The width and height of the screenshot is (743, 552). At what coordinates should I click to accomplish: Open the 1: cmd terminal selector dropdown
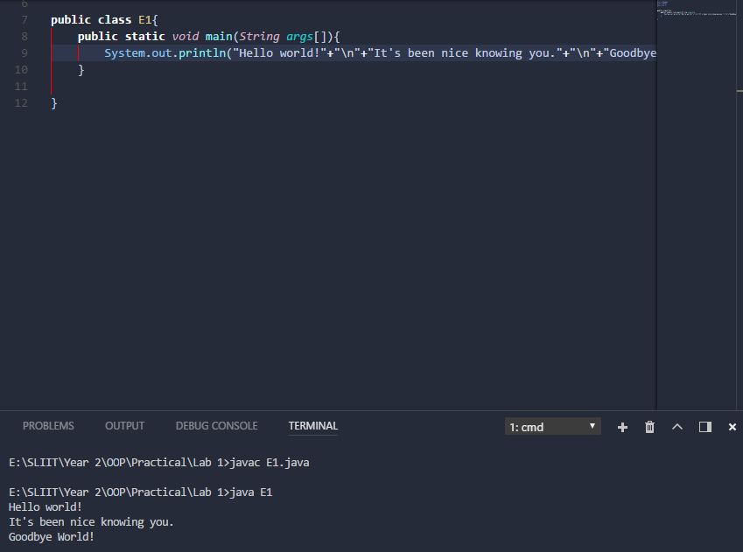552,427
